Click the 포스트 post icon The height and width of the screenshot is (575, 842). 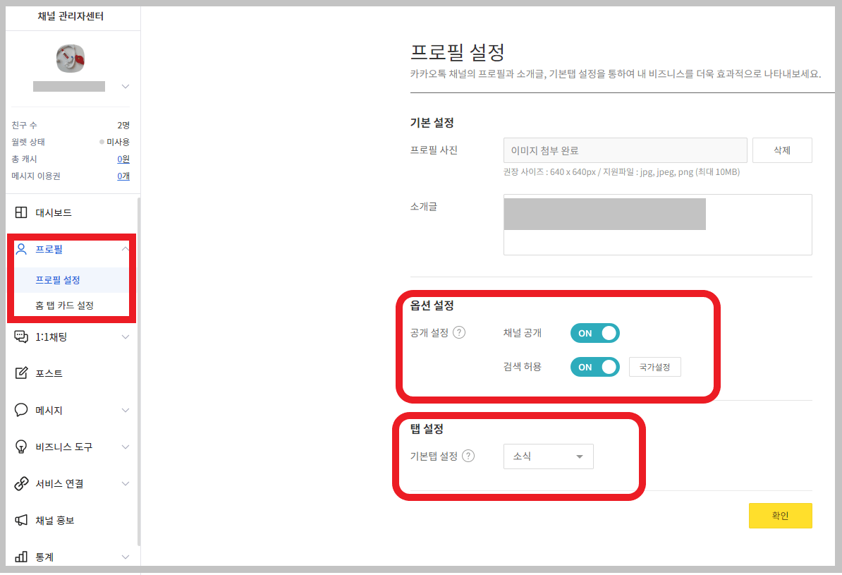[22, 373]
